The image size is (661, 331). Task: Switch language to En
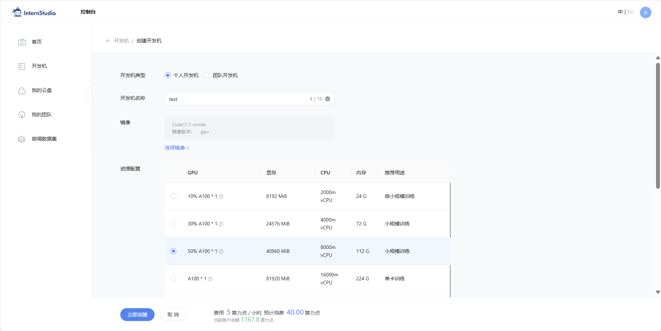tap(630, 12)
